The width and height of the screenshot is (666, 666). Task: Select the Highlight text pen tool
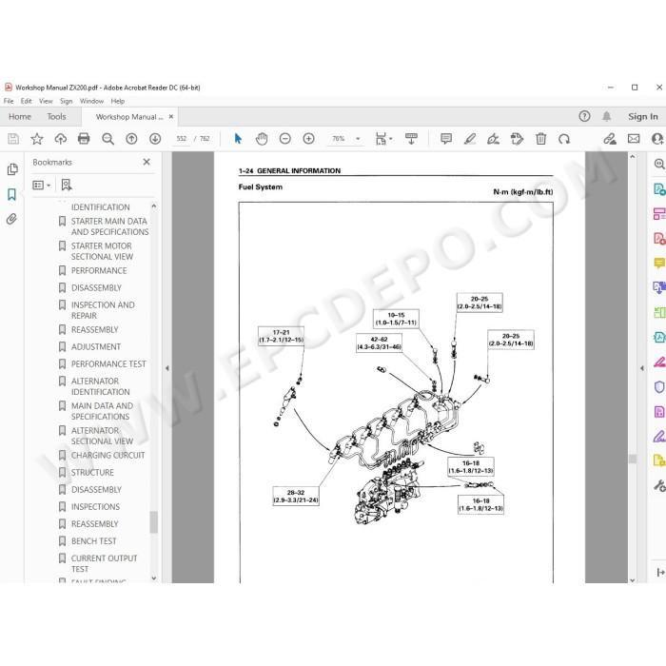tap(470, 139)
